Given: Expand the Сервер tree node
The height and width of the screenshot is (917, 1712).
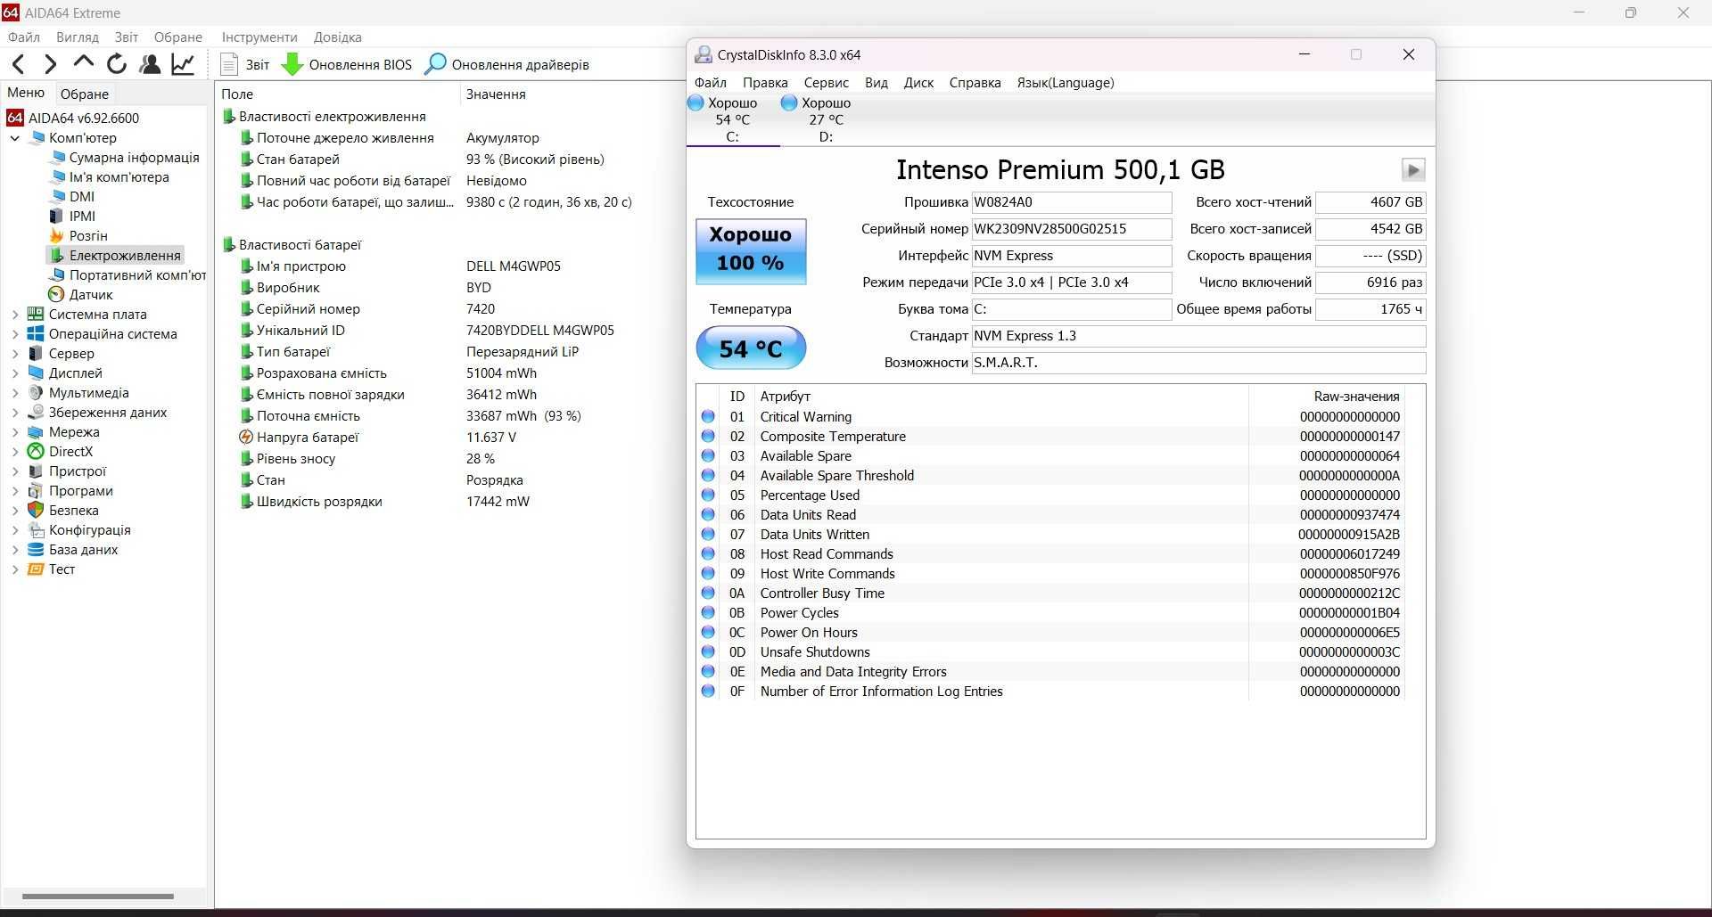Looking at the screenshot, I should tap(15, 354).
